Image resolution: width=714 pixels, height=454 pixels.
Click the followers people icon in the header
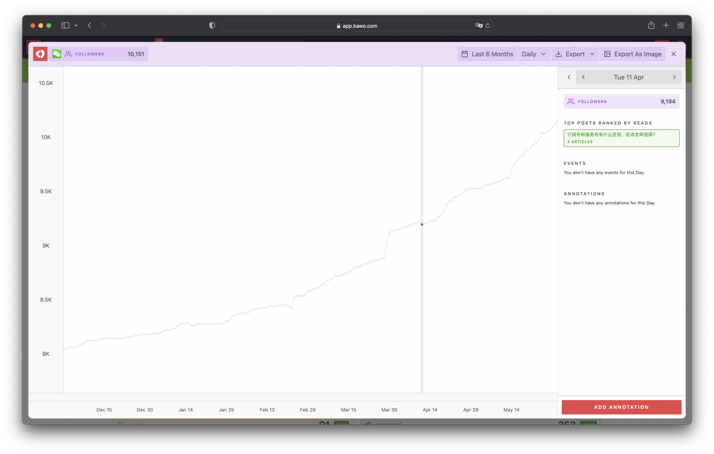tap(68, 54)
